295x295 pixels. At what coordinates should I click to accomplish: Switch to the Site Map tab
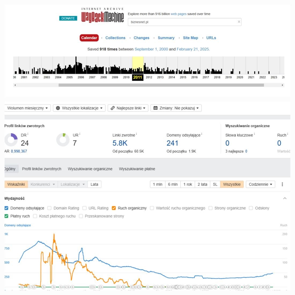point(190,38)
